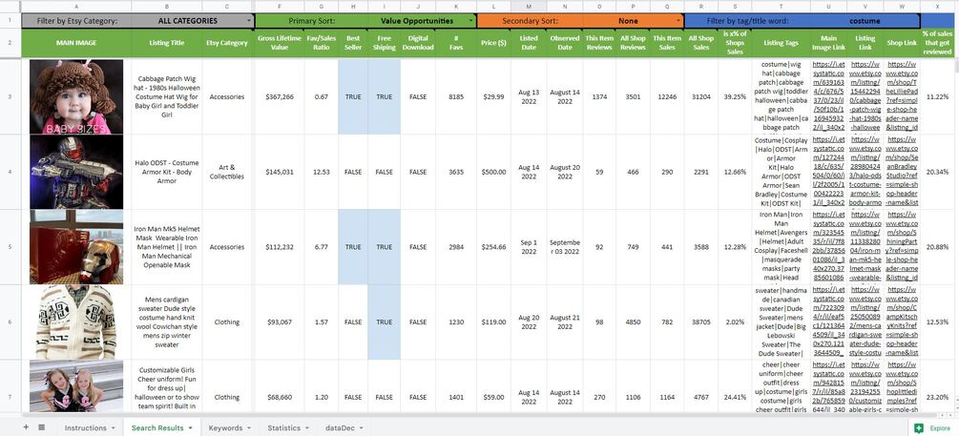The width and height of the screenshot is (959, 436).
Task: Select the girls cheer uniform thumbnail
Action: (75, 386)
